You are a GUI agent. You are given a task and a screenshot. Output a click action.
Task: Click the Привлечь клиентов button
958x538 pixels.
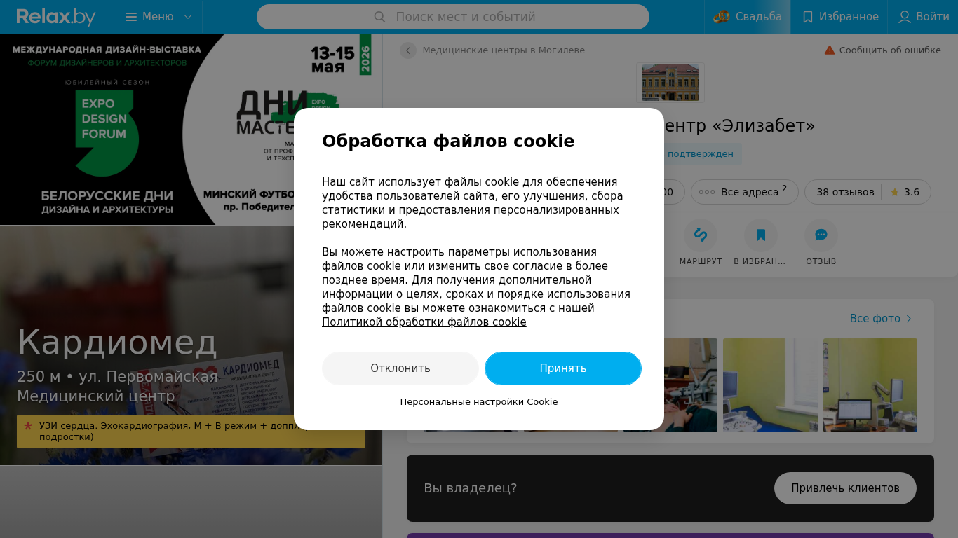[845, 488]
